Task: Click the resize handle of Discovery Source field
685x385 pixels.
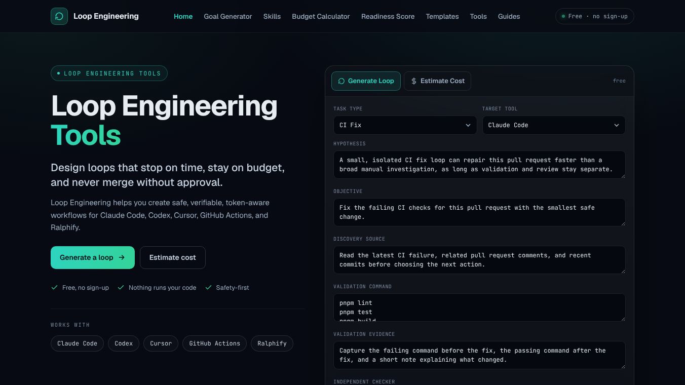Action: coord(622,271)
